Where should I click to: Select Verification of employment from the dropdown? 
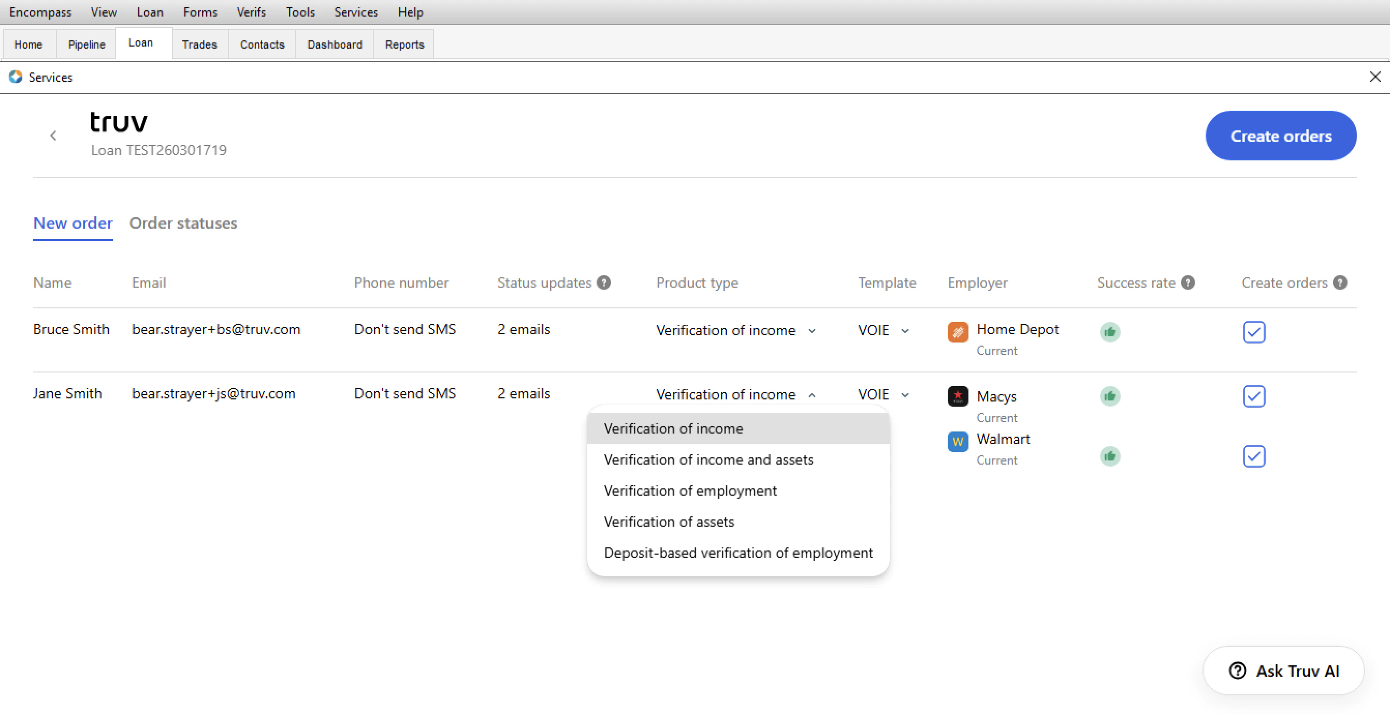[x=690, y=490]
